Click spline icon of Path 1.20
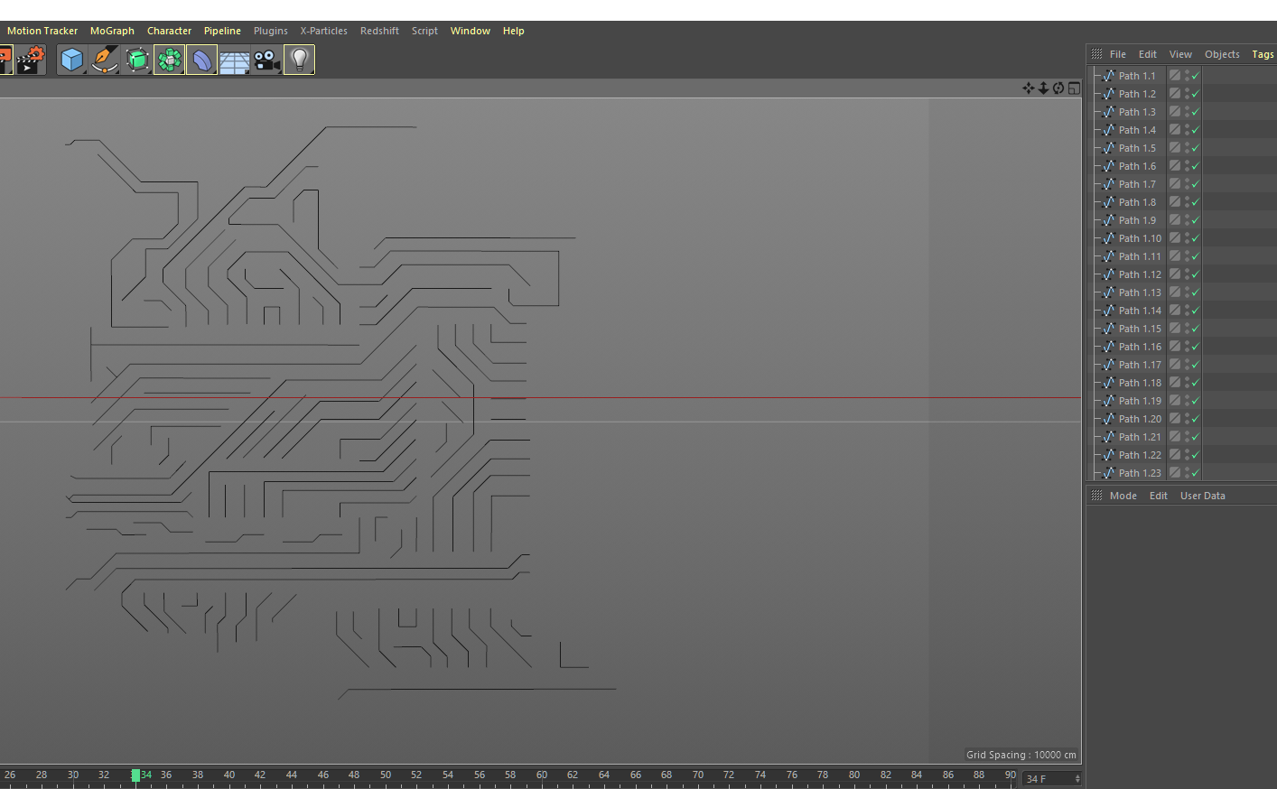The height and width of the screenshot is (789, 1277). (x=1109, y=419)
